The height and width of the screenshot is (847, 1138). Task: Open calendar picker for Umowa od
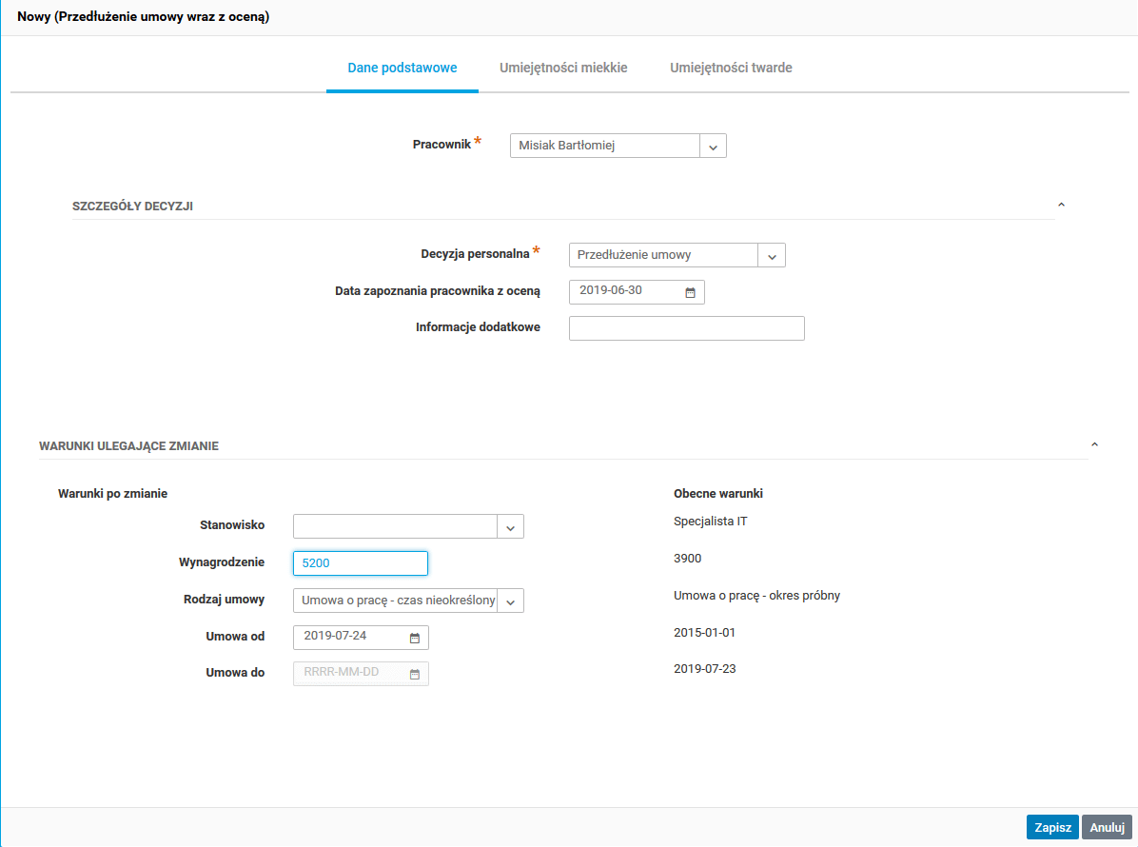[x=415, y=638]
